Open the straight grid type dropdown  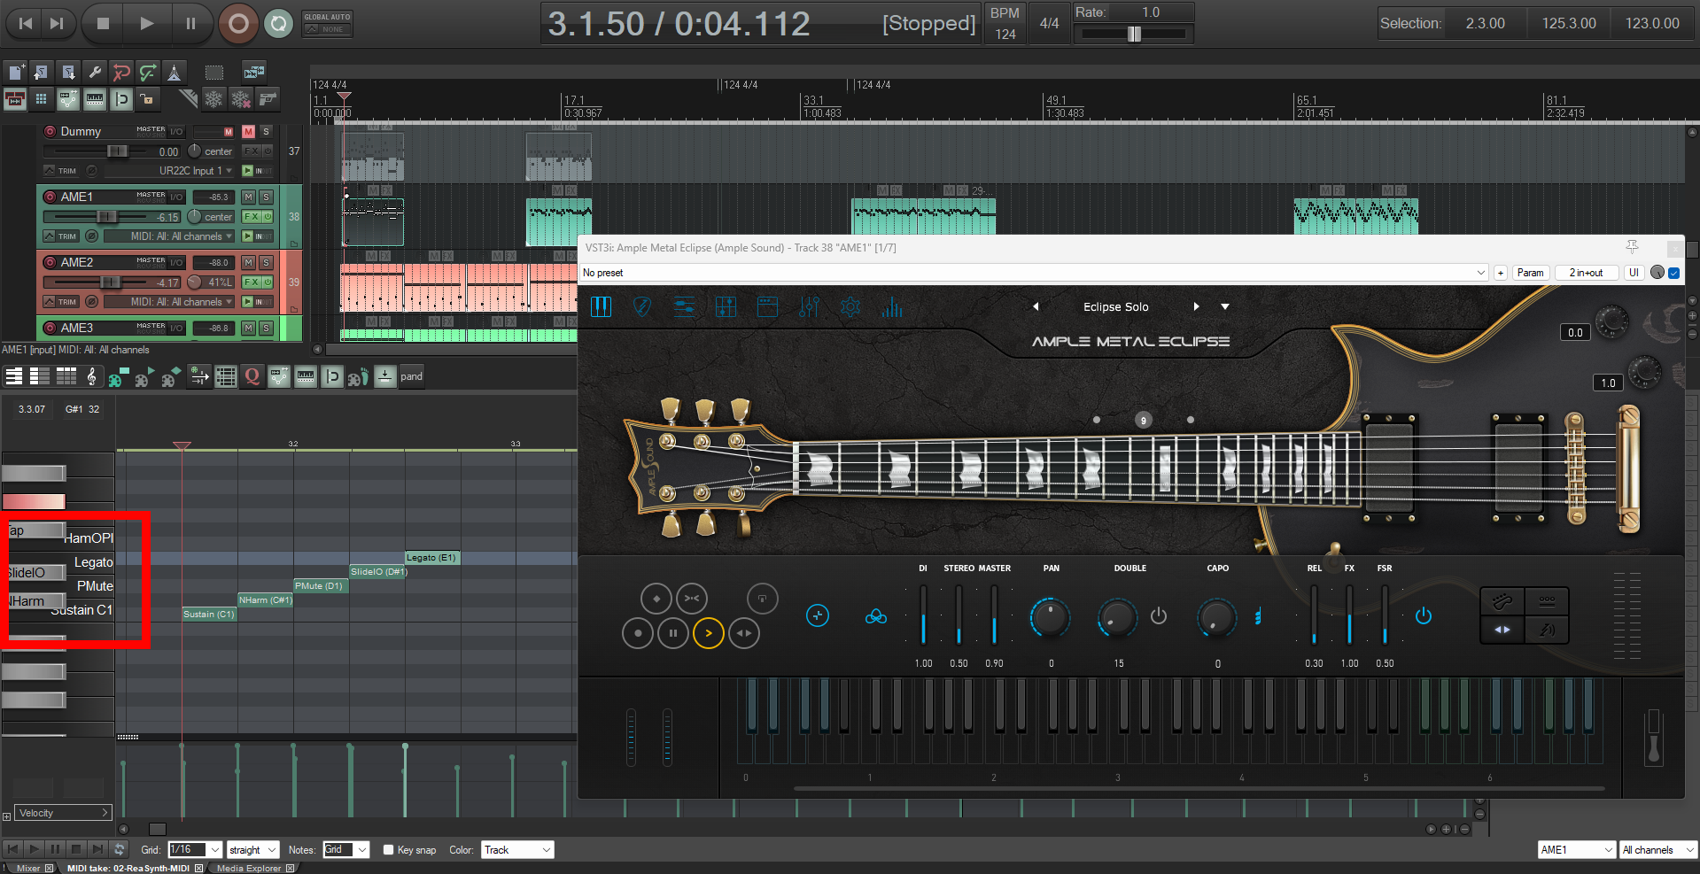[253, 850]
